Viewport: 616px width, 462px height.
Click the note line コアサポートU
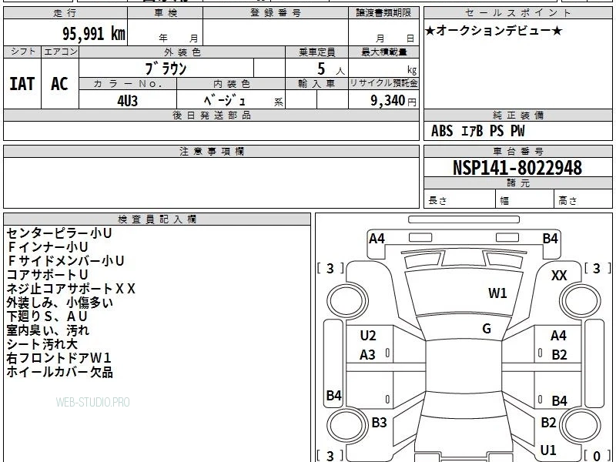47,275
